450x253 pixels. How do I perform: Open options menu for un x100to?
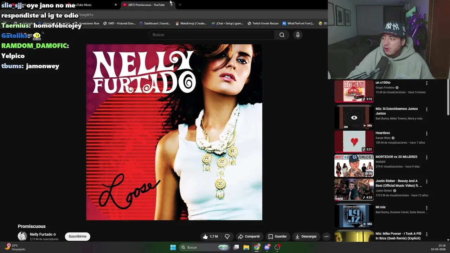pyautogui.click(x=427, y=83)
